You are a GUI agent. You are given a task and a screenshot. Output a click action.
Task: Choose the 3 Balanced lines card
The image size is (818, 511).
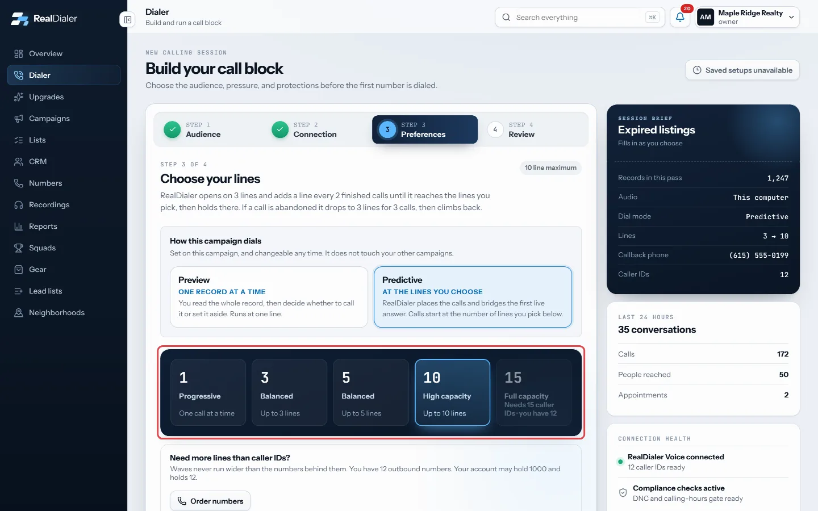[289, 392]
